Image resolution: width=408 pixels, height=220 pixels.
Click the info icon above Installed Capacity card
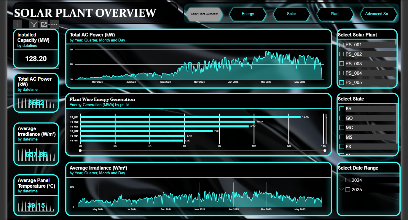tap(18, 24)
